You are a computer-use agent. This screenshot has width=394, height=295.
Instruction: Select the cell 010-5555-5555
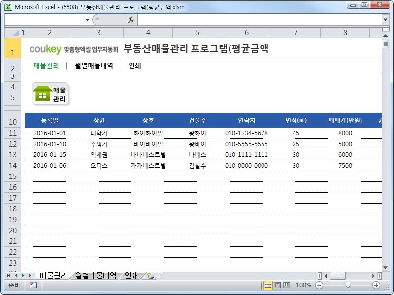point(247,144)
